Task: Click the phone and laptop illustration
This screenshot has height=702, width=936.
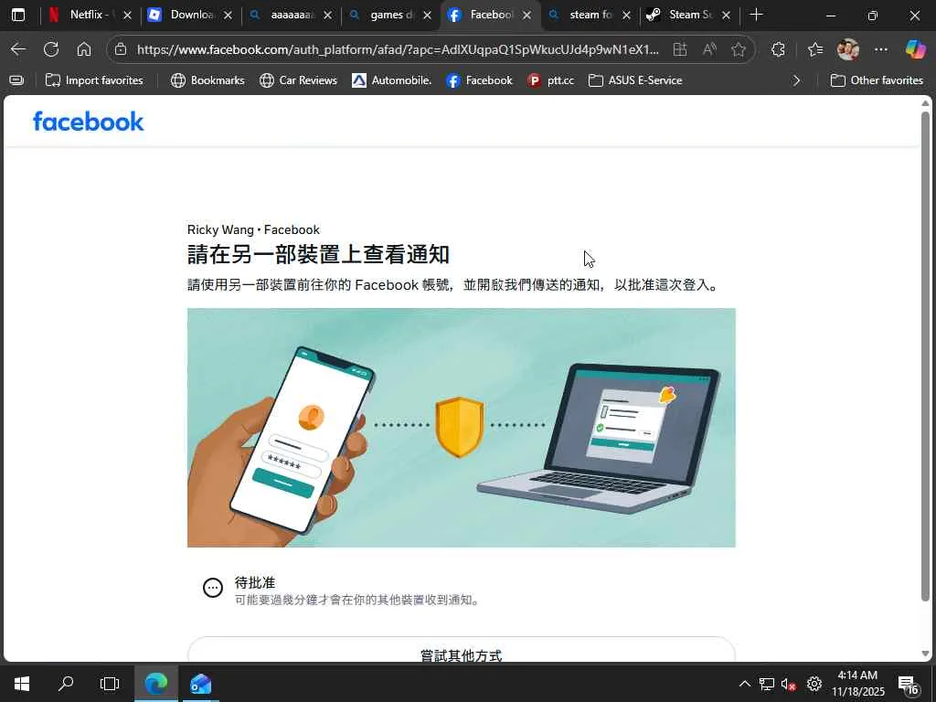Action: coord(462,428)
